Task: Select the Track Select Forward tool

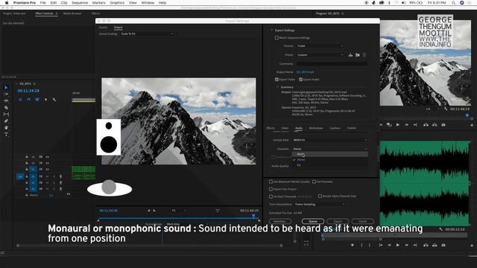Action: 6,95
